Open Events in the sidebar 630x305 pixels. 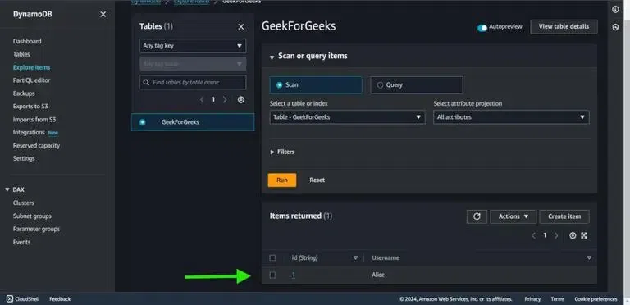[x=21, y=243]
